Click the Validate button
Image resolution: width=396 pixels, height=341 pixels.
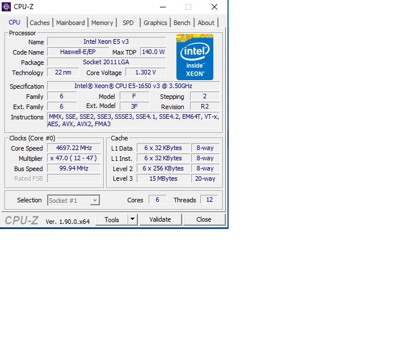[x=160, y=219]
